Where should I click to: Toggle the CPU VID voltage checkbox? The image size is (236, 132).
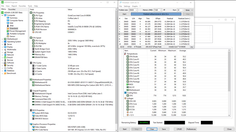click(128, 101)
